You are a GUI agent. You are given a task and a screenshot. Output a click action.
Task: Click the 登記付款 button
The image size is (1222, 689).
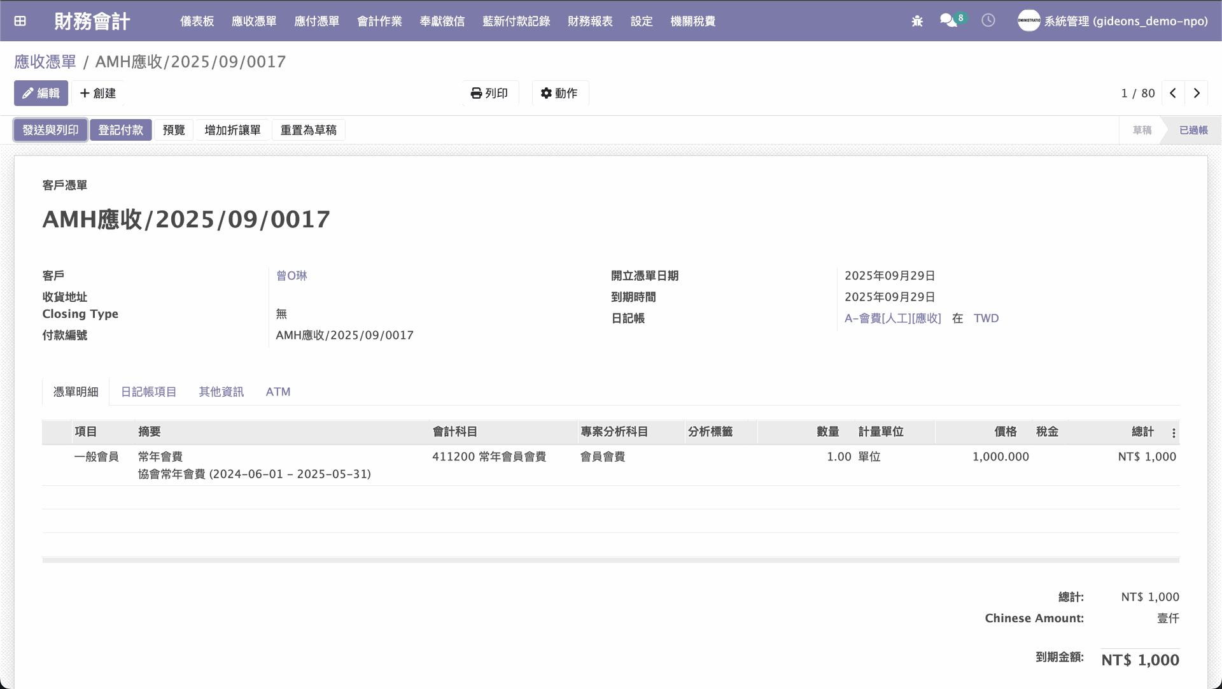[x=121, y=130]
